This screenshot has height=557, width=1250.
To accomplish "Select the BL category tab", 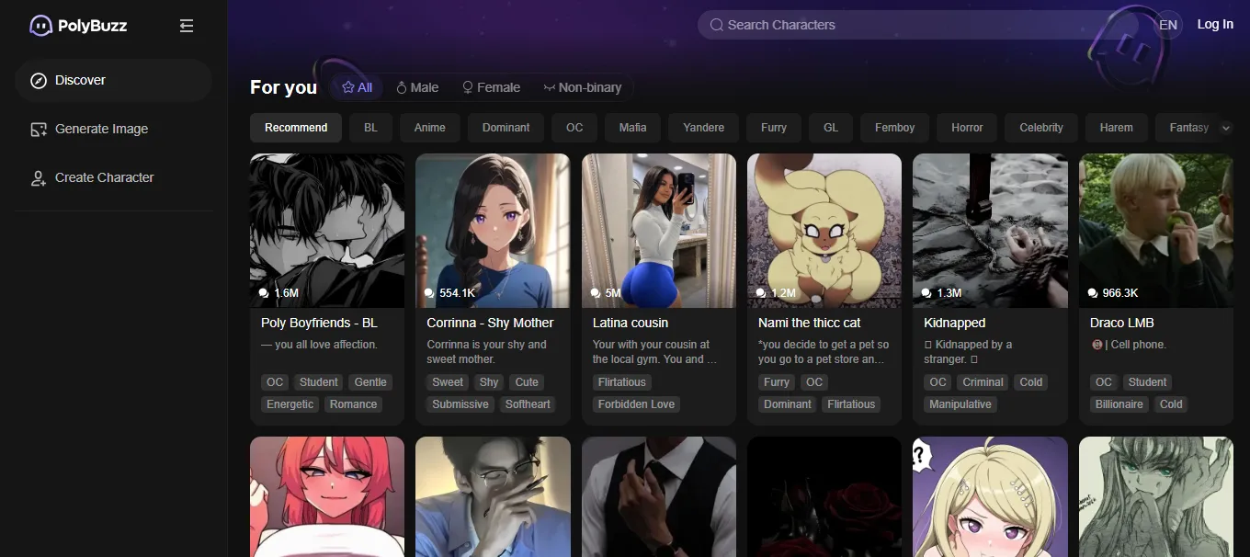I will 370,128.
